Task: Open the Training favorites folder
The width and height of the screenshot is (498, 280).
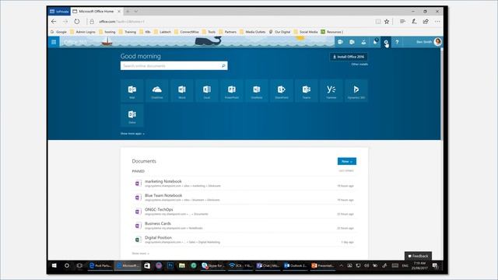Action: click(x=128, y=32)
